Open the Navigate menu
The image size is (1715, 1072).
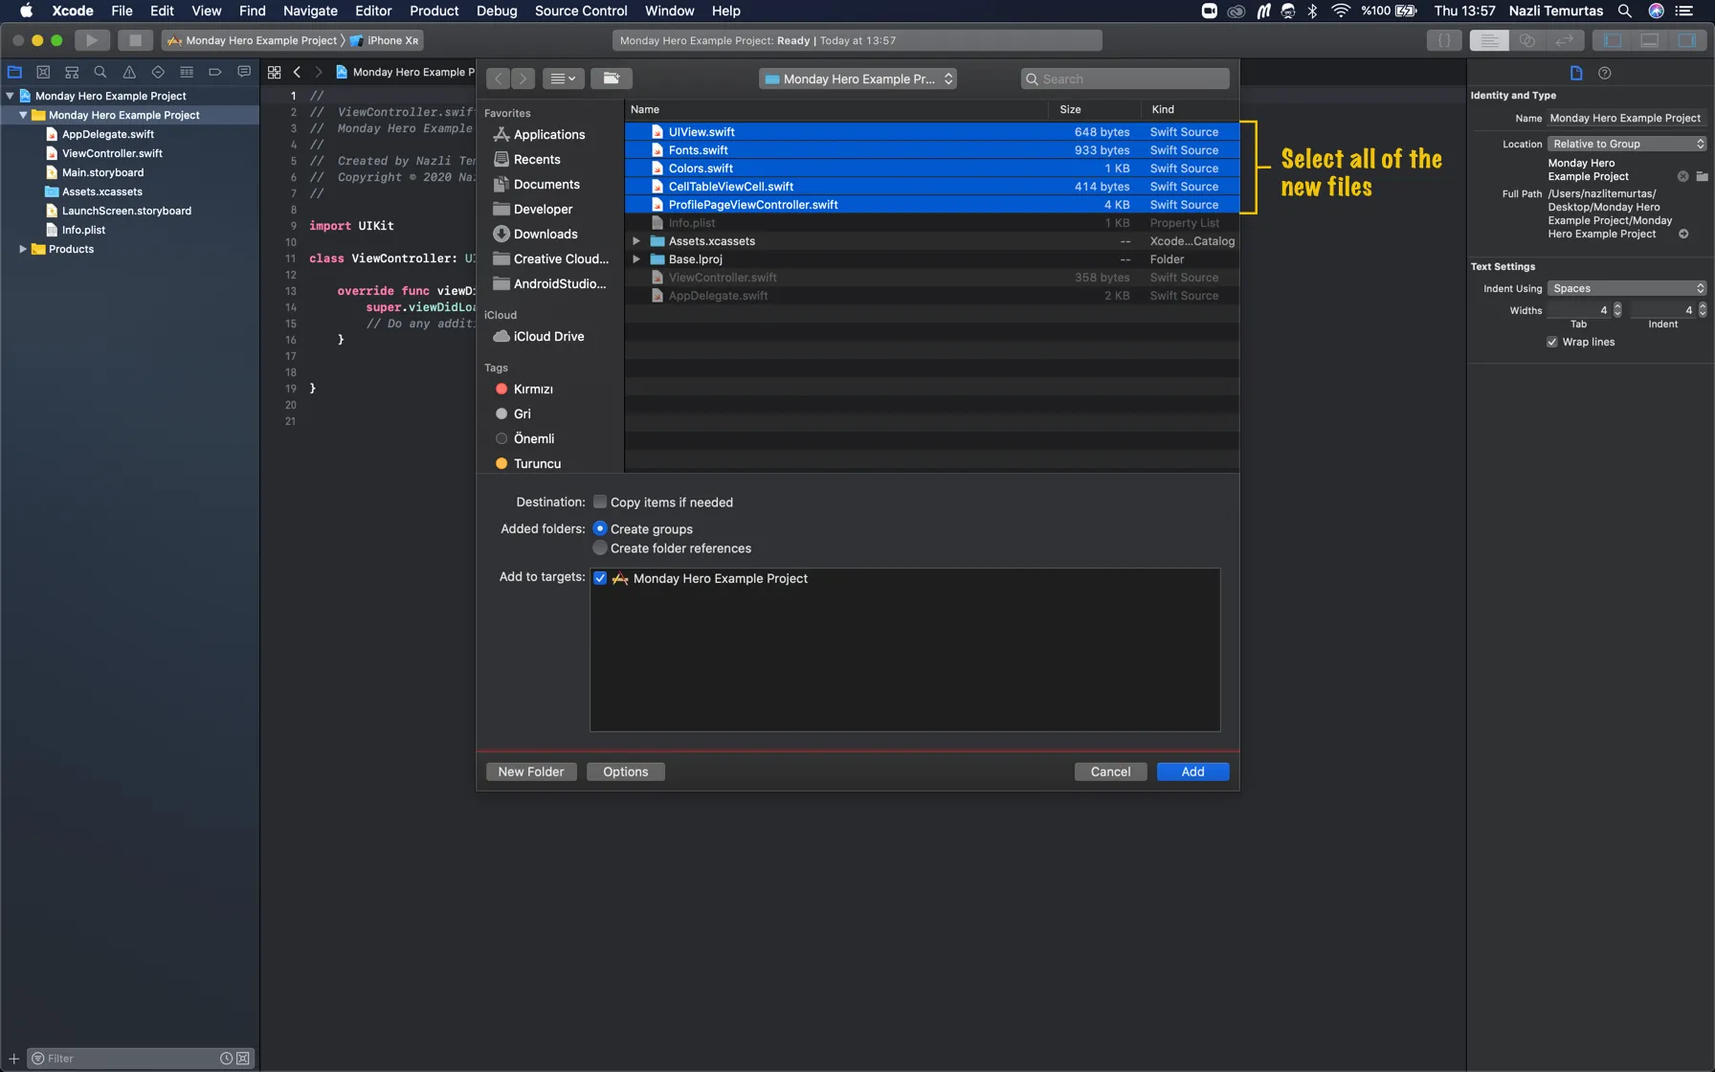coord(310,11)
